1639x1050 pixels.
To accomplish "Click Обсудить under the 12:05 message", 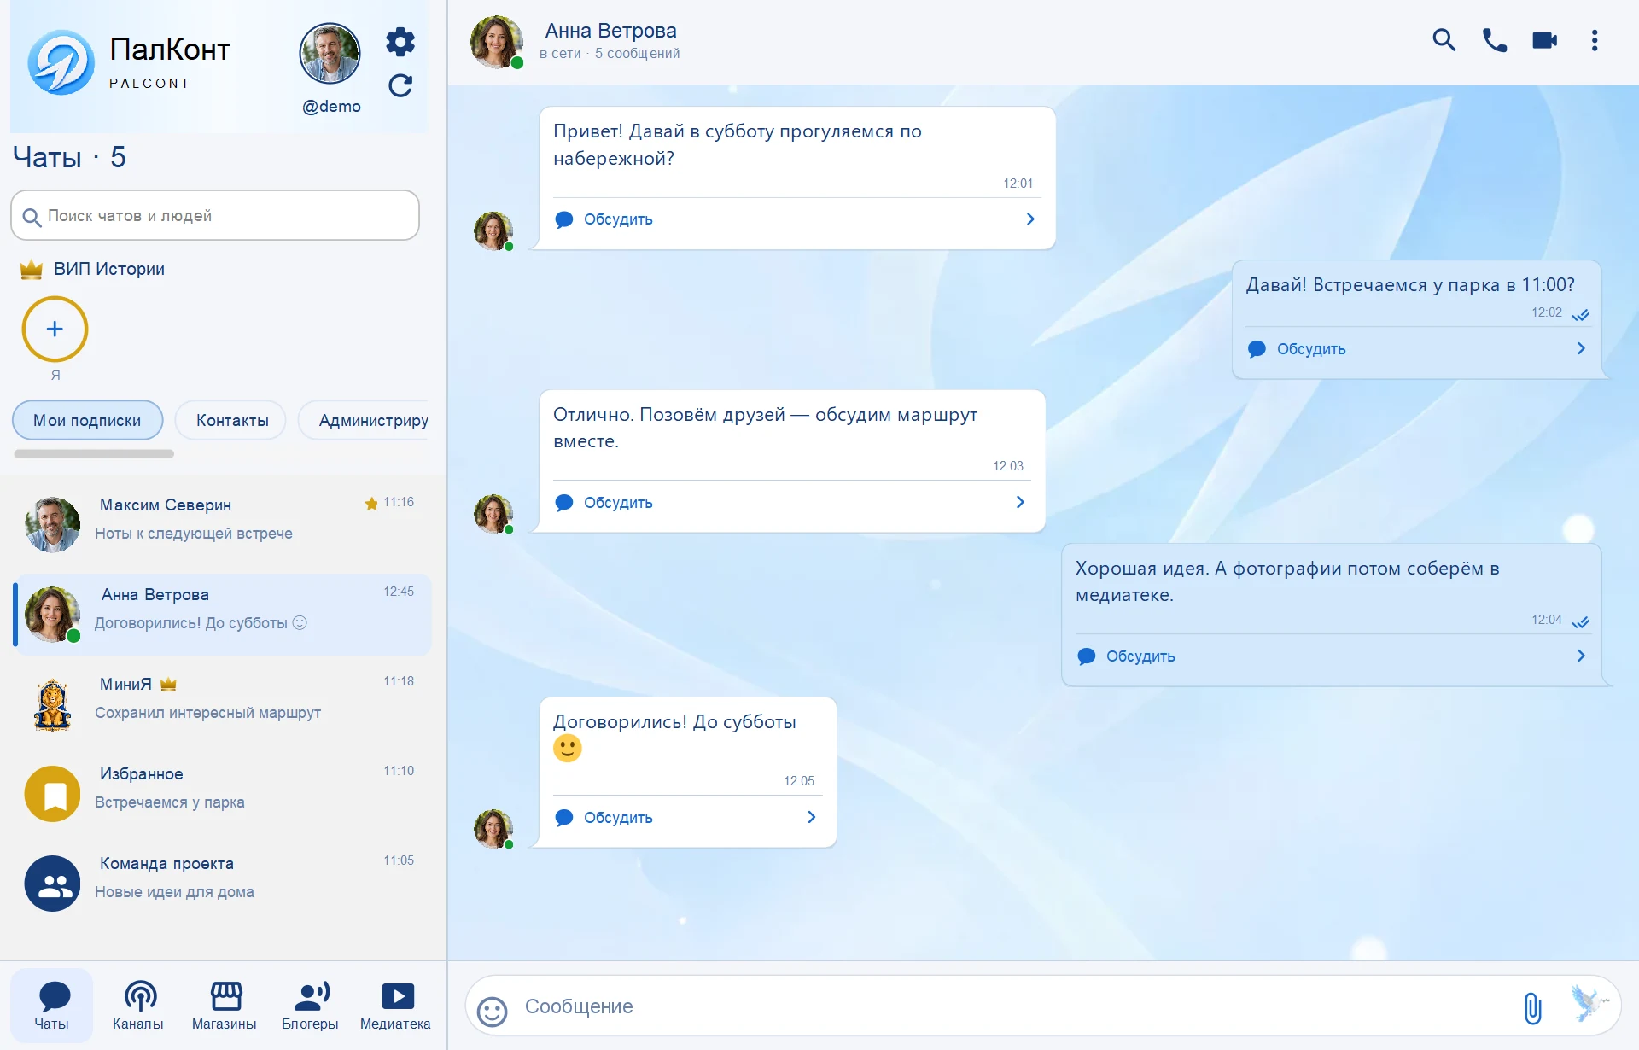I will 618,818.
